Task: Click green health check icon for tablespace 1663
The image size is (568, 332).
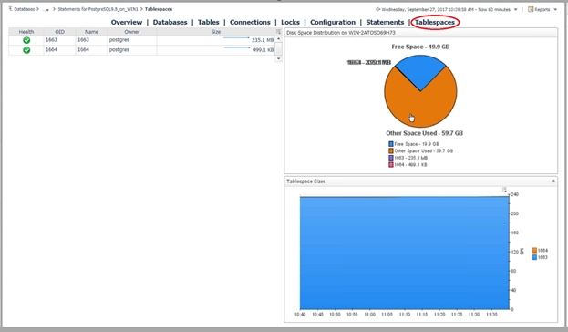Action: 26,40
